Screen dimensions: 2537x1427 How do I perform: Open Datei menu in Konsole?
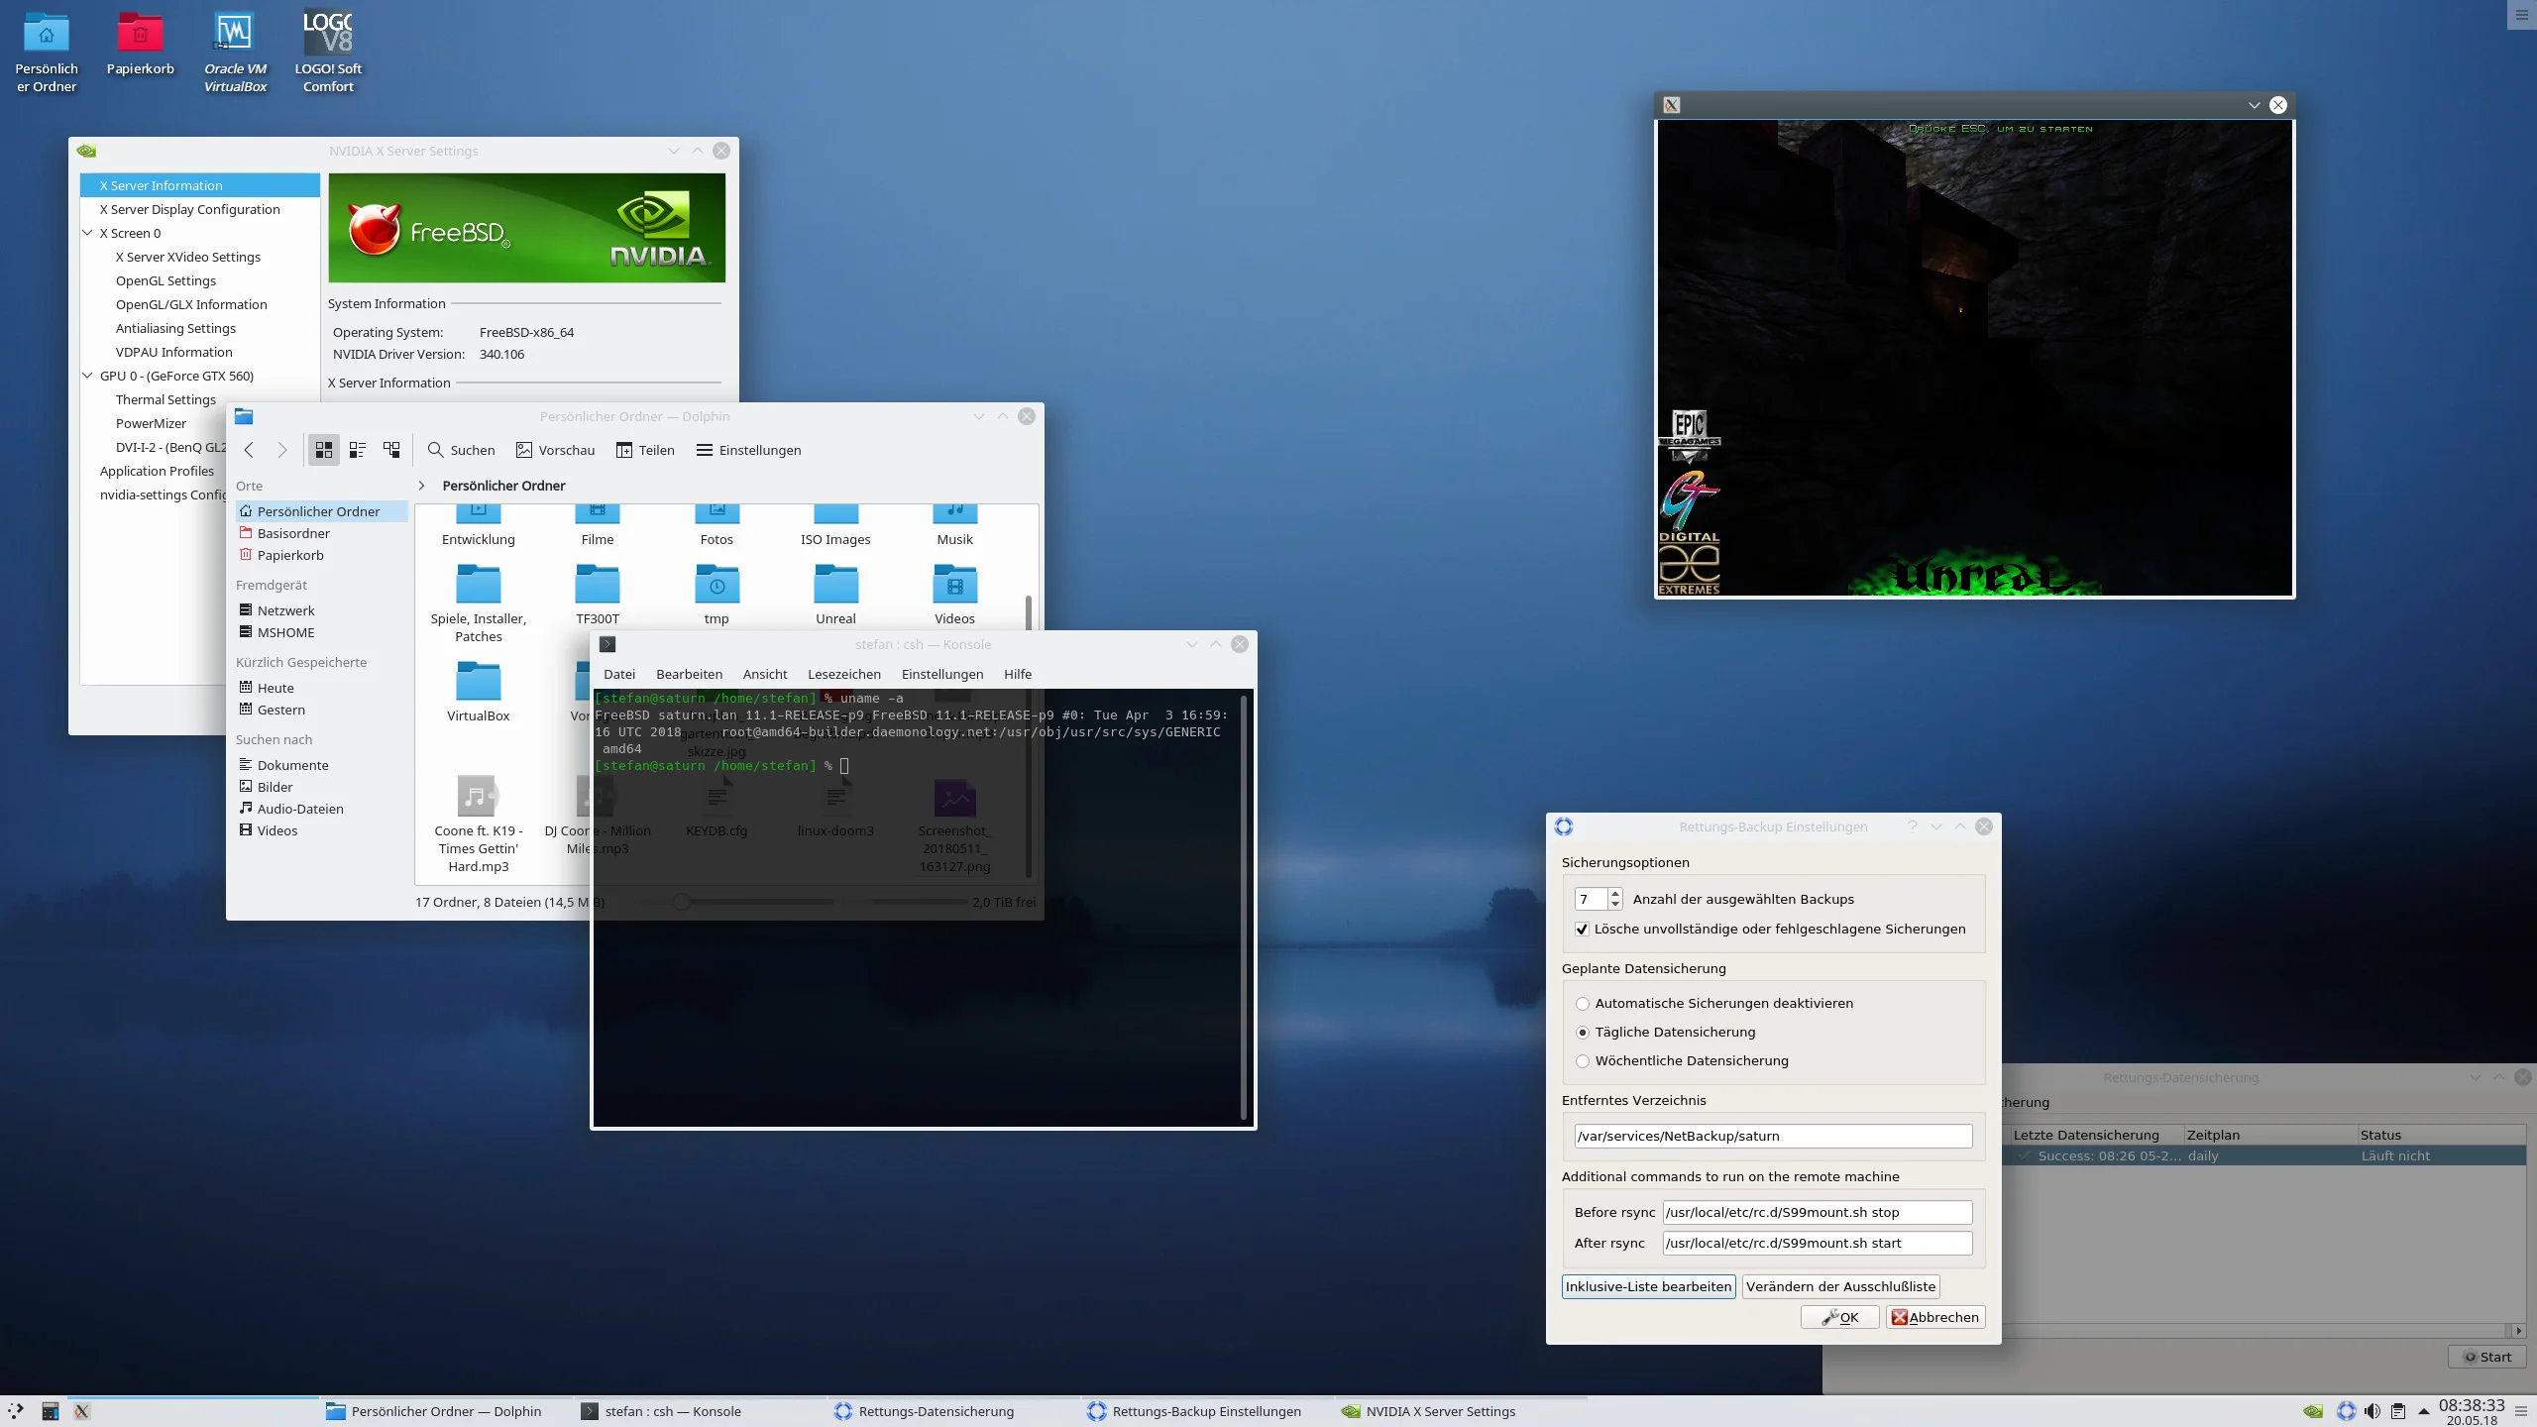click(x=619, y=674)
